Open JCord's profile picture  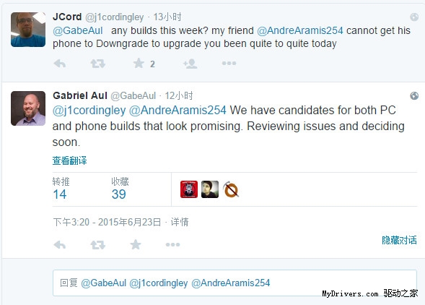pos(28,30)
